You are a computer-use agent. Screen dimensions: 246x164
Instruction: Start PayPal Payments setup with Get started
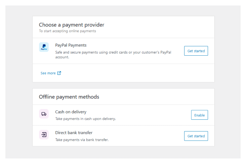tap(196, 51)
